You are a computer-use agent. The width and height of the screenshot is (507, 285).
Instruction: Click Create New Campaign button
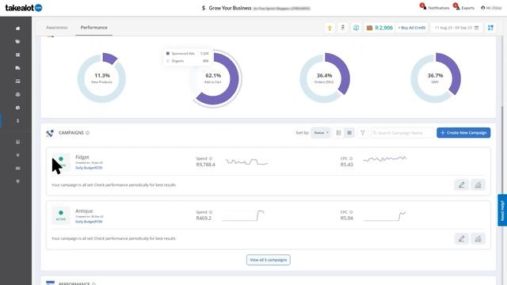pos(463,133)
